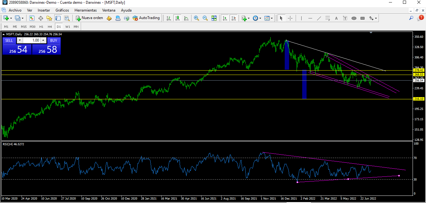Toggle AutoTrading on or off
426x203 pixels.
coord(146,18)
